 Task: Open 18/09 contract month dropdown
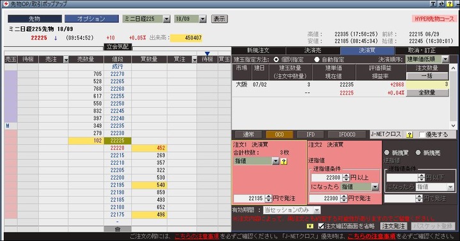click(203, 19)
